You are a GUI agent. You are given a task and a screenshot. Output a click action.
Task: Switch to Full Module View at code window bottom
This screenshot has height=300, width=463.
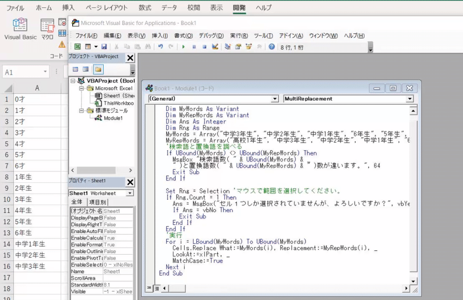[x=156, y=288]
